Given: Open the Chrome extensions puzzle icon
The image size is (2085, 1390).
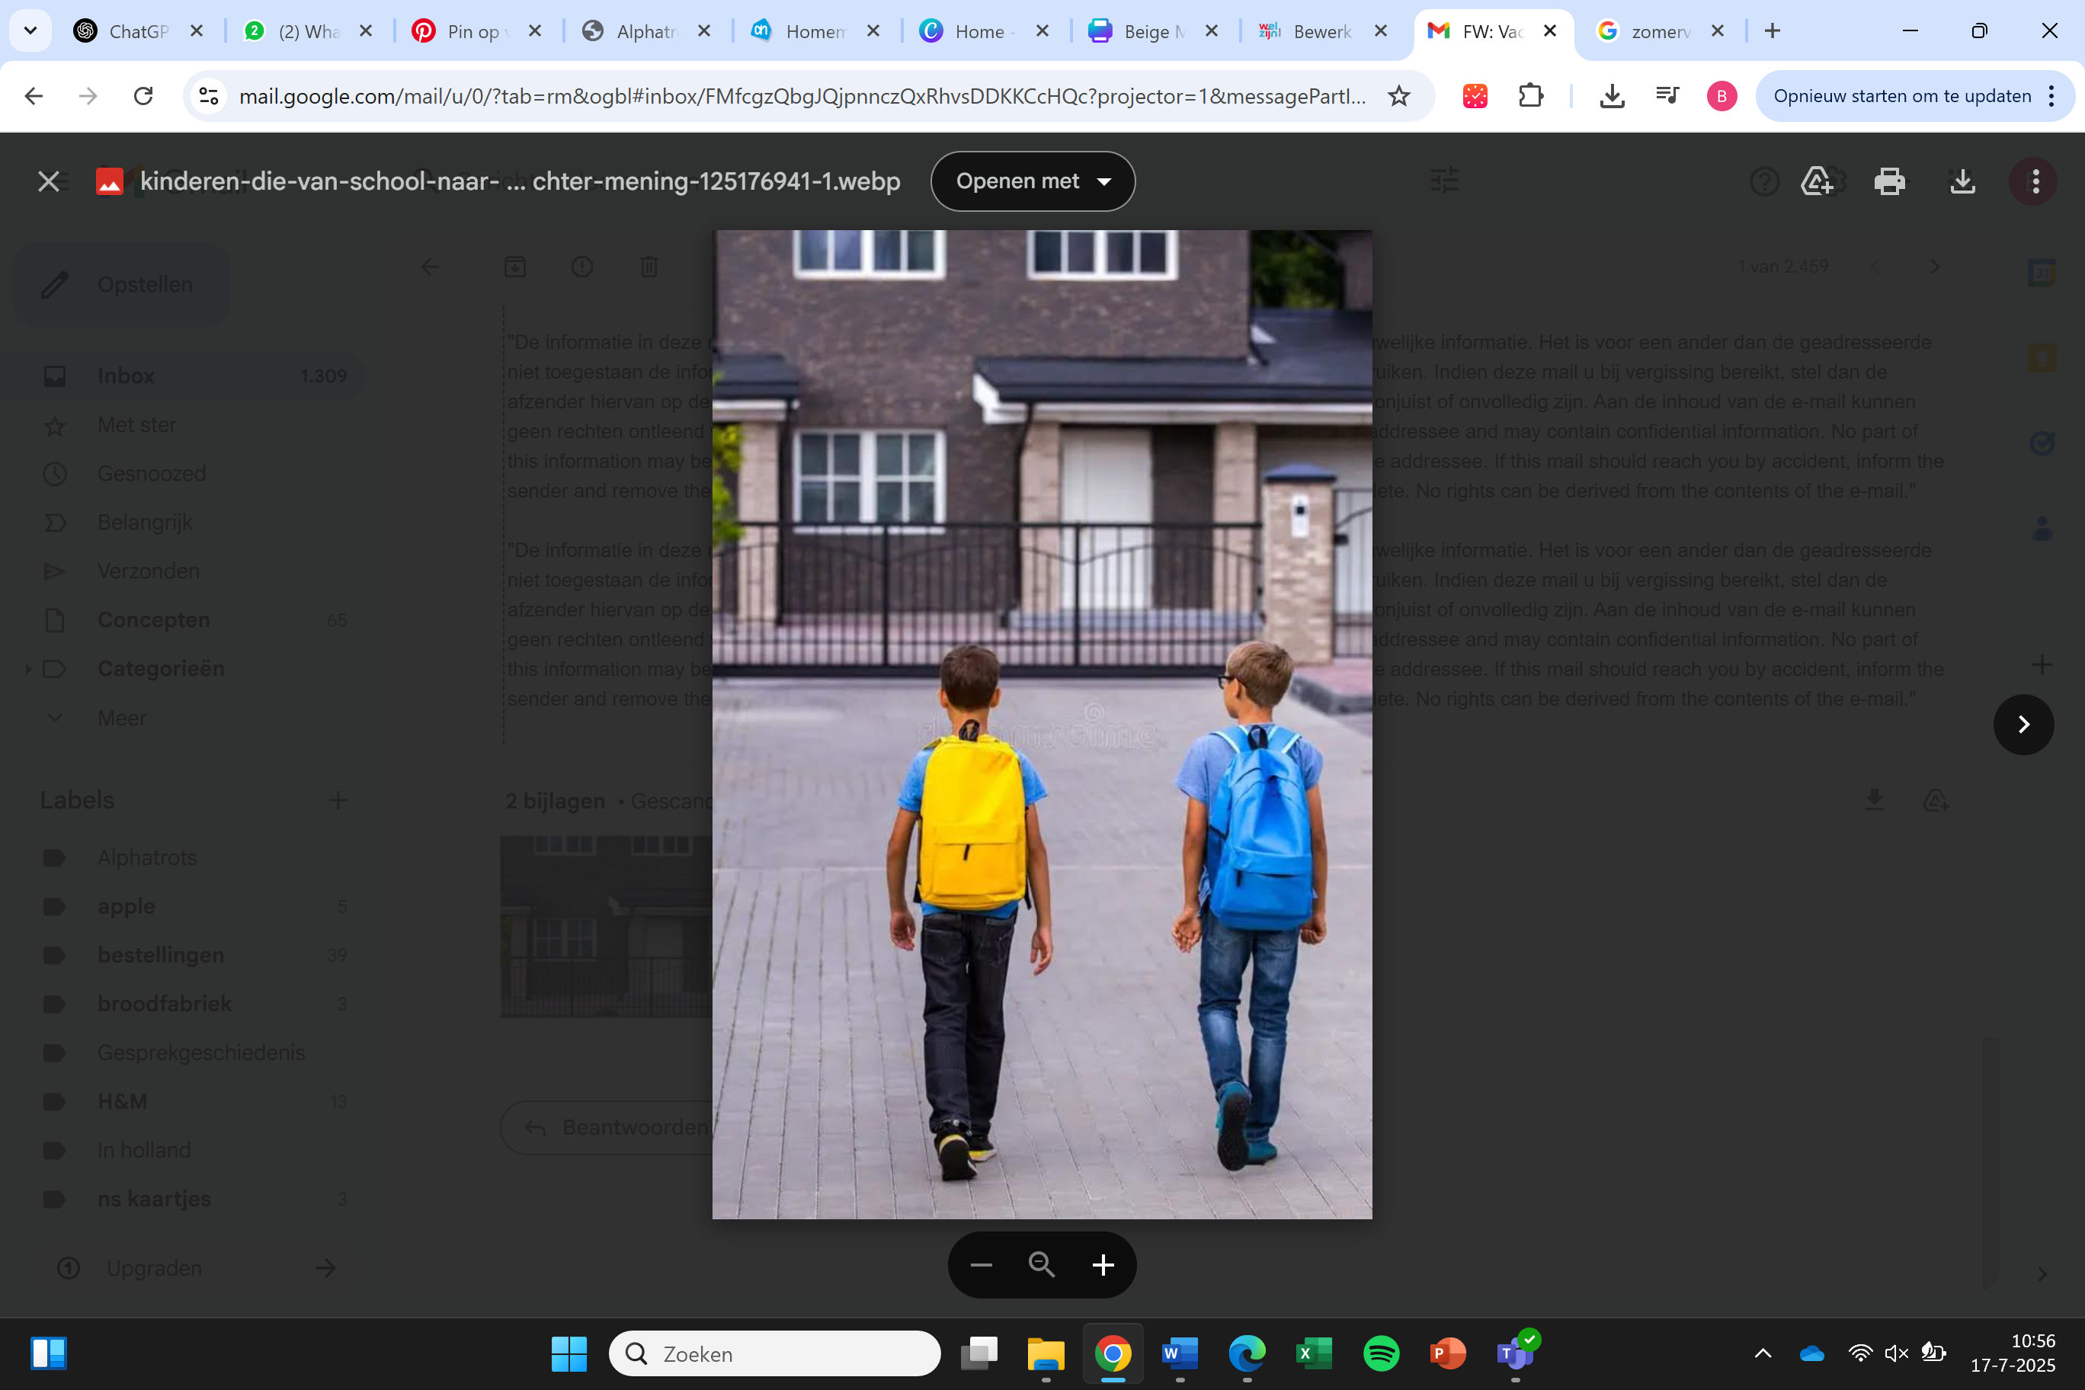Looking at the screenshot, I should point(1533,96).
